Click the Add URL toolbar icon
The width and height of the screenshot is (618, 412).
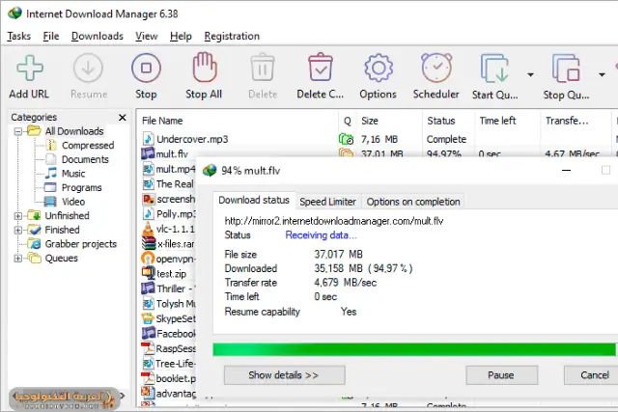click(30, 69)
